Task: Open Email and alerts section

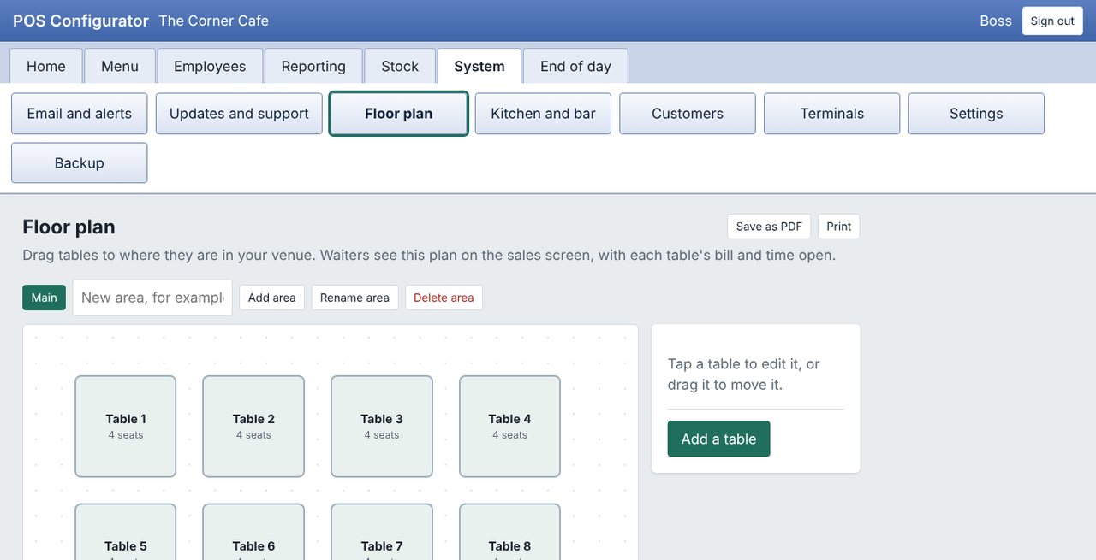Action: coord(80,114)
